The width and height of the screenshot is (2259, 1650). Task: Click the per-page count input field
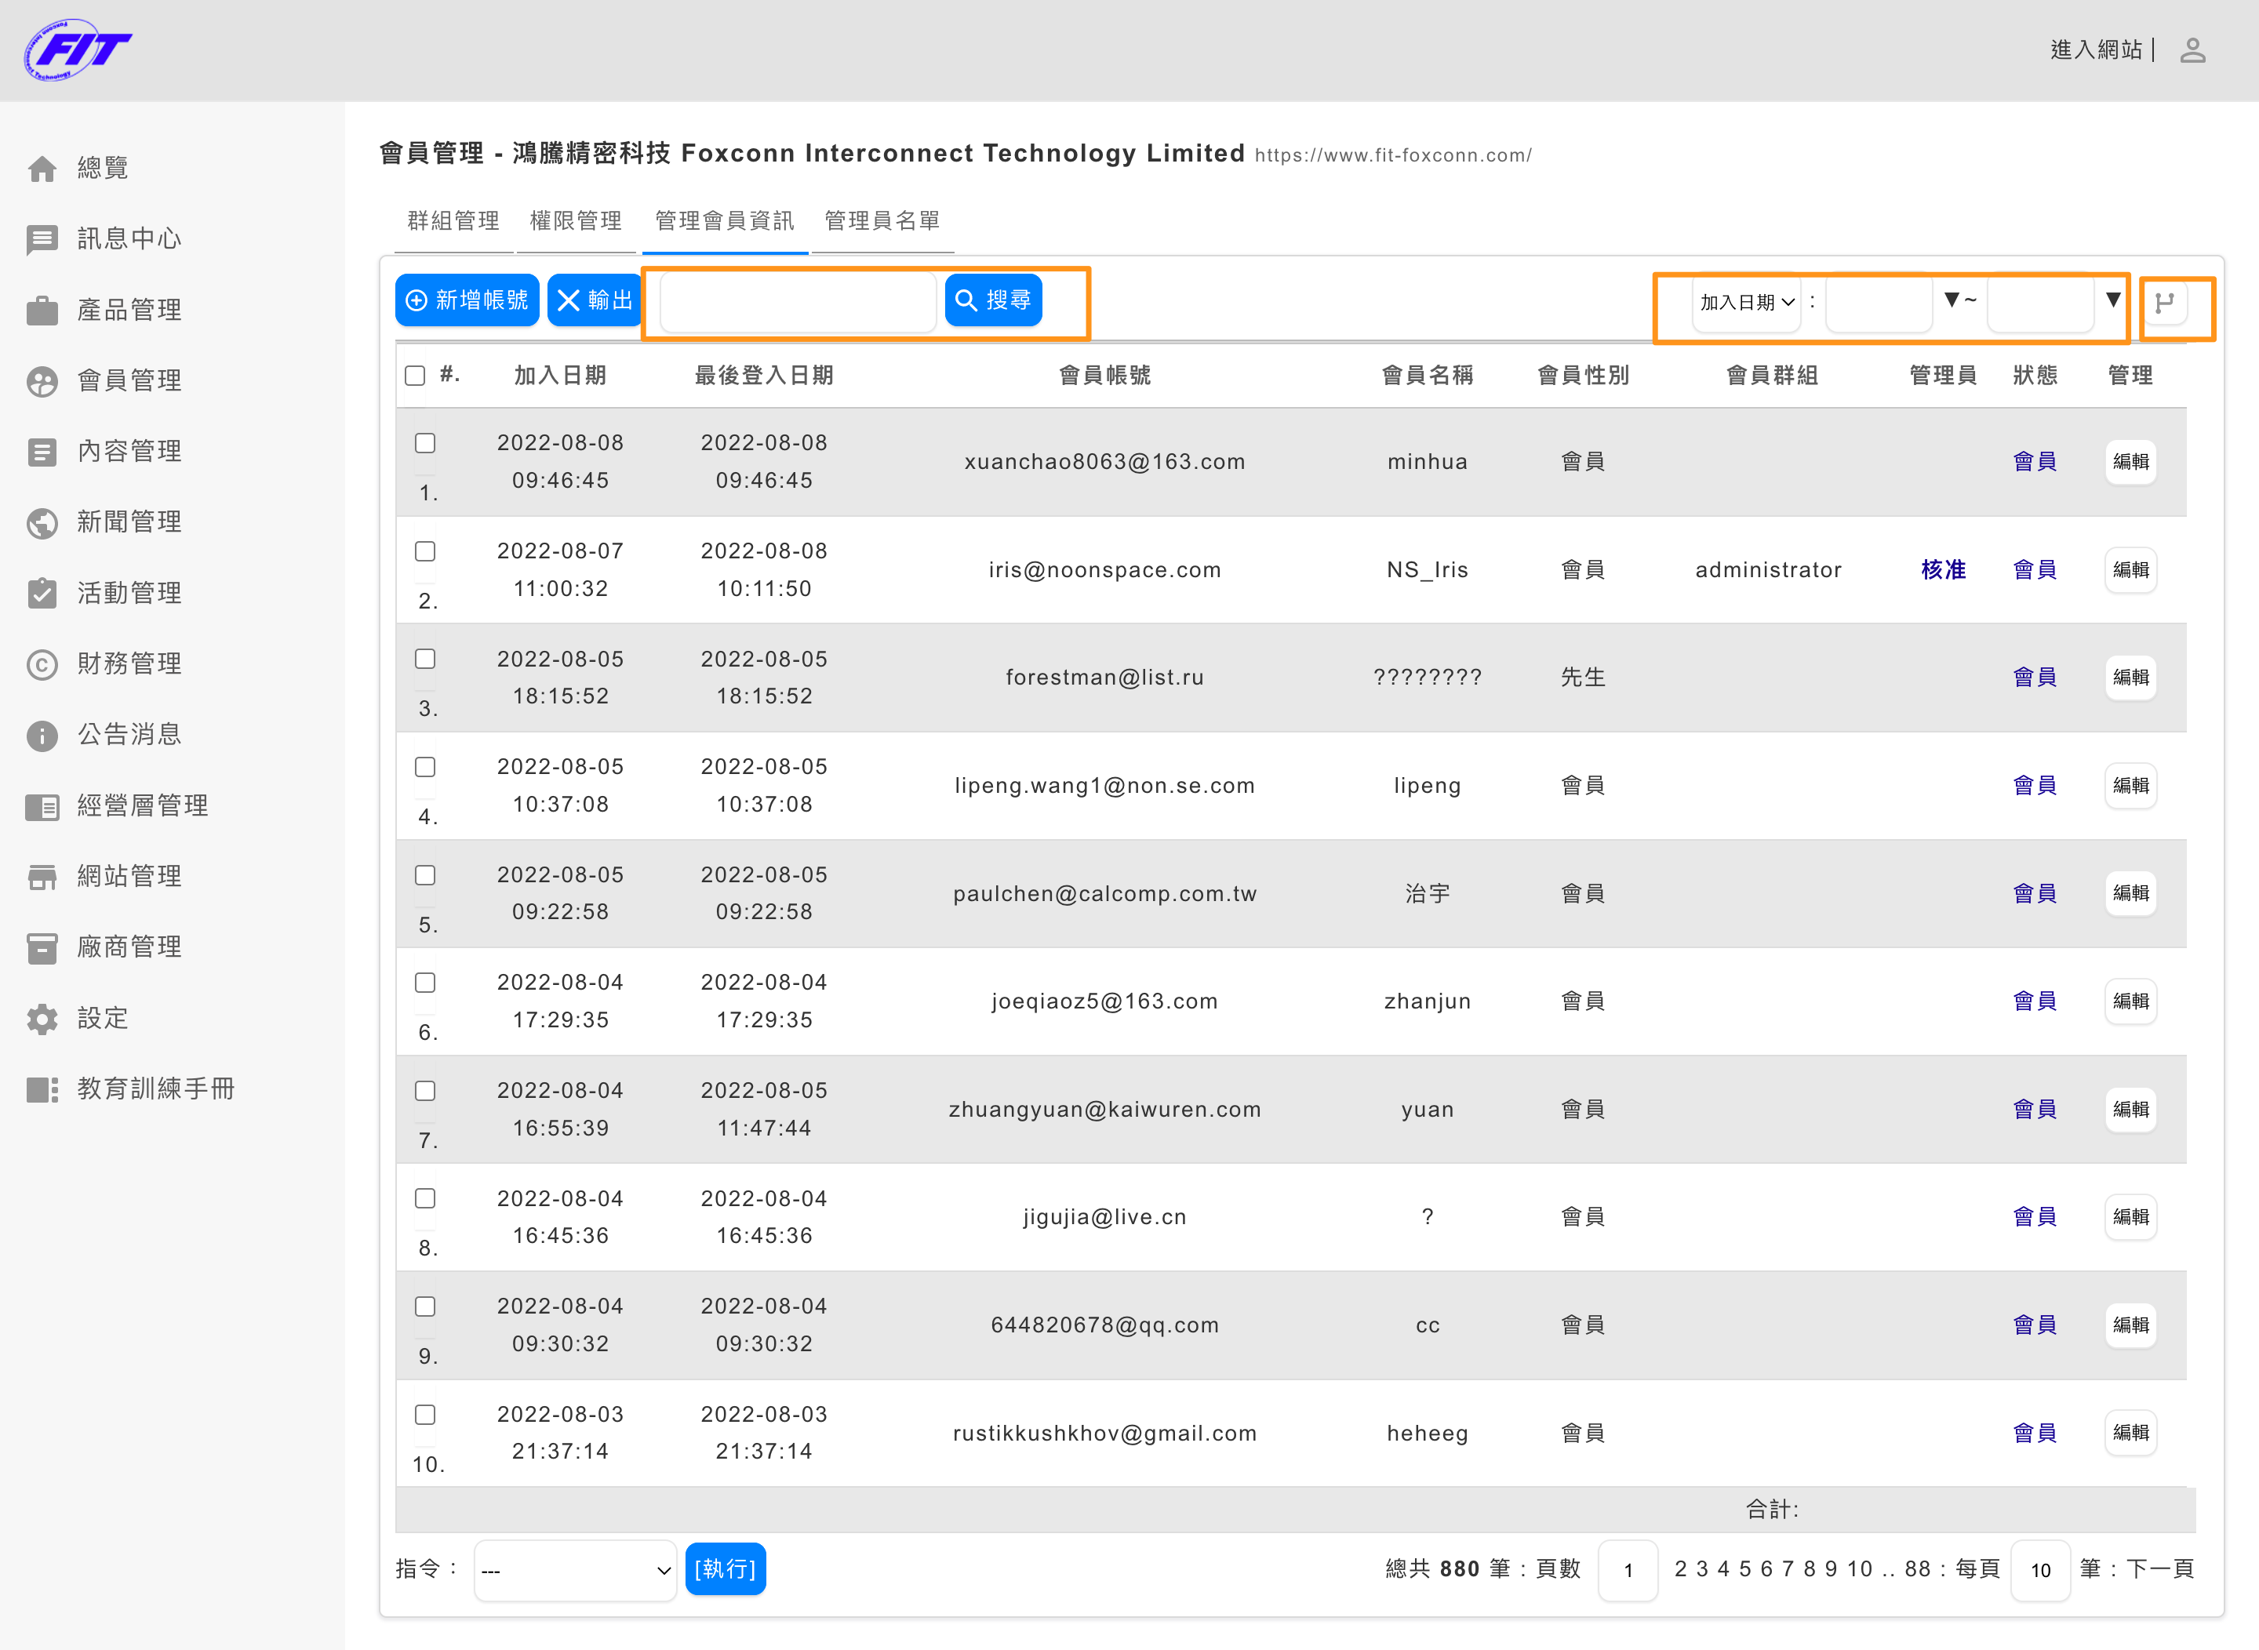2040,1570
